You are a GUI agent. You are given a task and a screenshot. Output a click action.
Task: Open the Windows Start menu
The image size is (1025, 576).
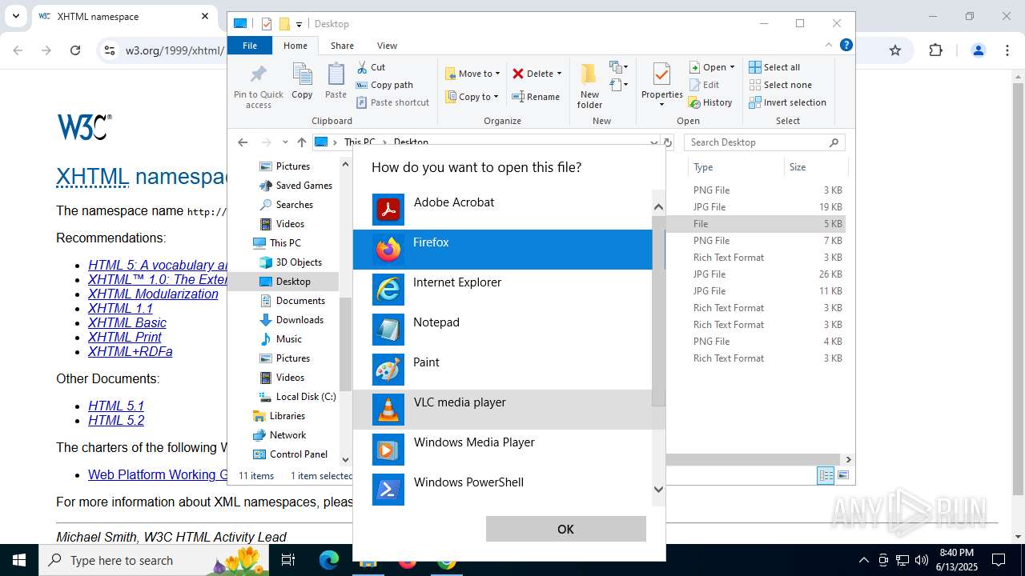click(x=19, y=560)
